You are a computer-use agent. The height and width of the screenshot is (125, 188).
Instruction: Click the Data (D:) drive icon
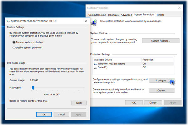point(96,68)
